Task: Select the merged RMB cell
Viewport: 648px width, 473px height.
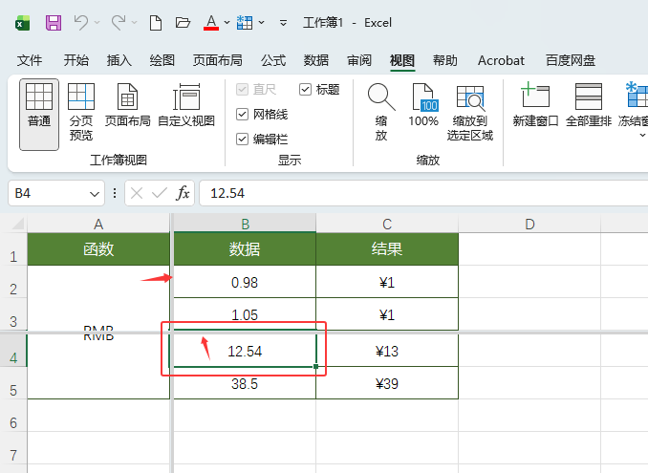Action: pos(98,333)
